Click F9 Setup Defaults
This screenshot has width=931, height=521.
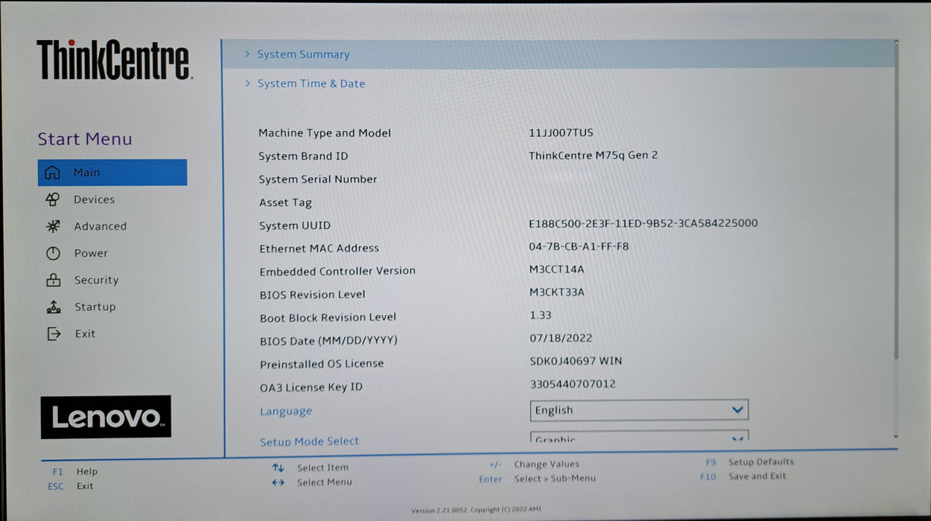click(749, 462)
